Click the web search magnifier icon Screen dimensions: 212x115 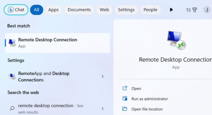pyautogui.click(x=12, y=108)
